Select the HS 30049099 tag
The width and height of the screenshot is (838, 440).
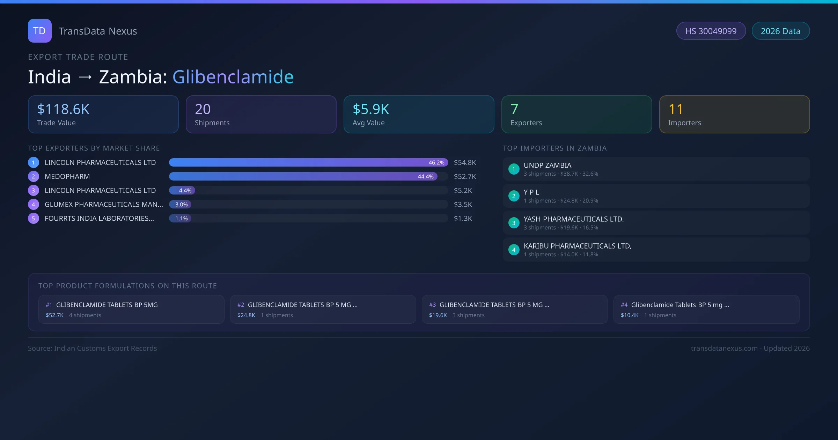(x=711, y=31)
